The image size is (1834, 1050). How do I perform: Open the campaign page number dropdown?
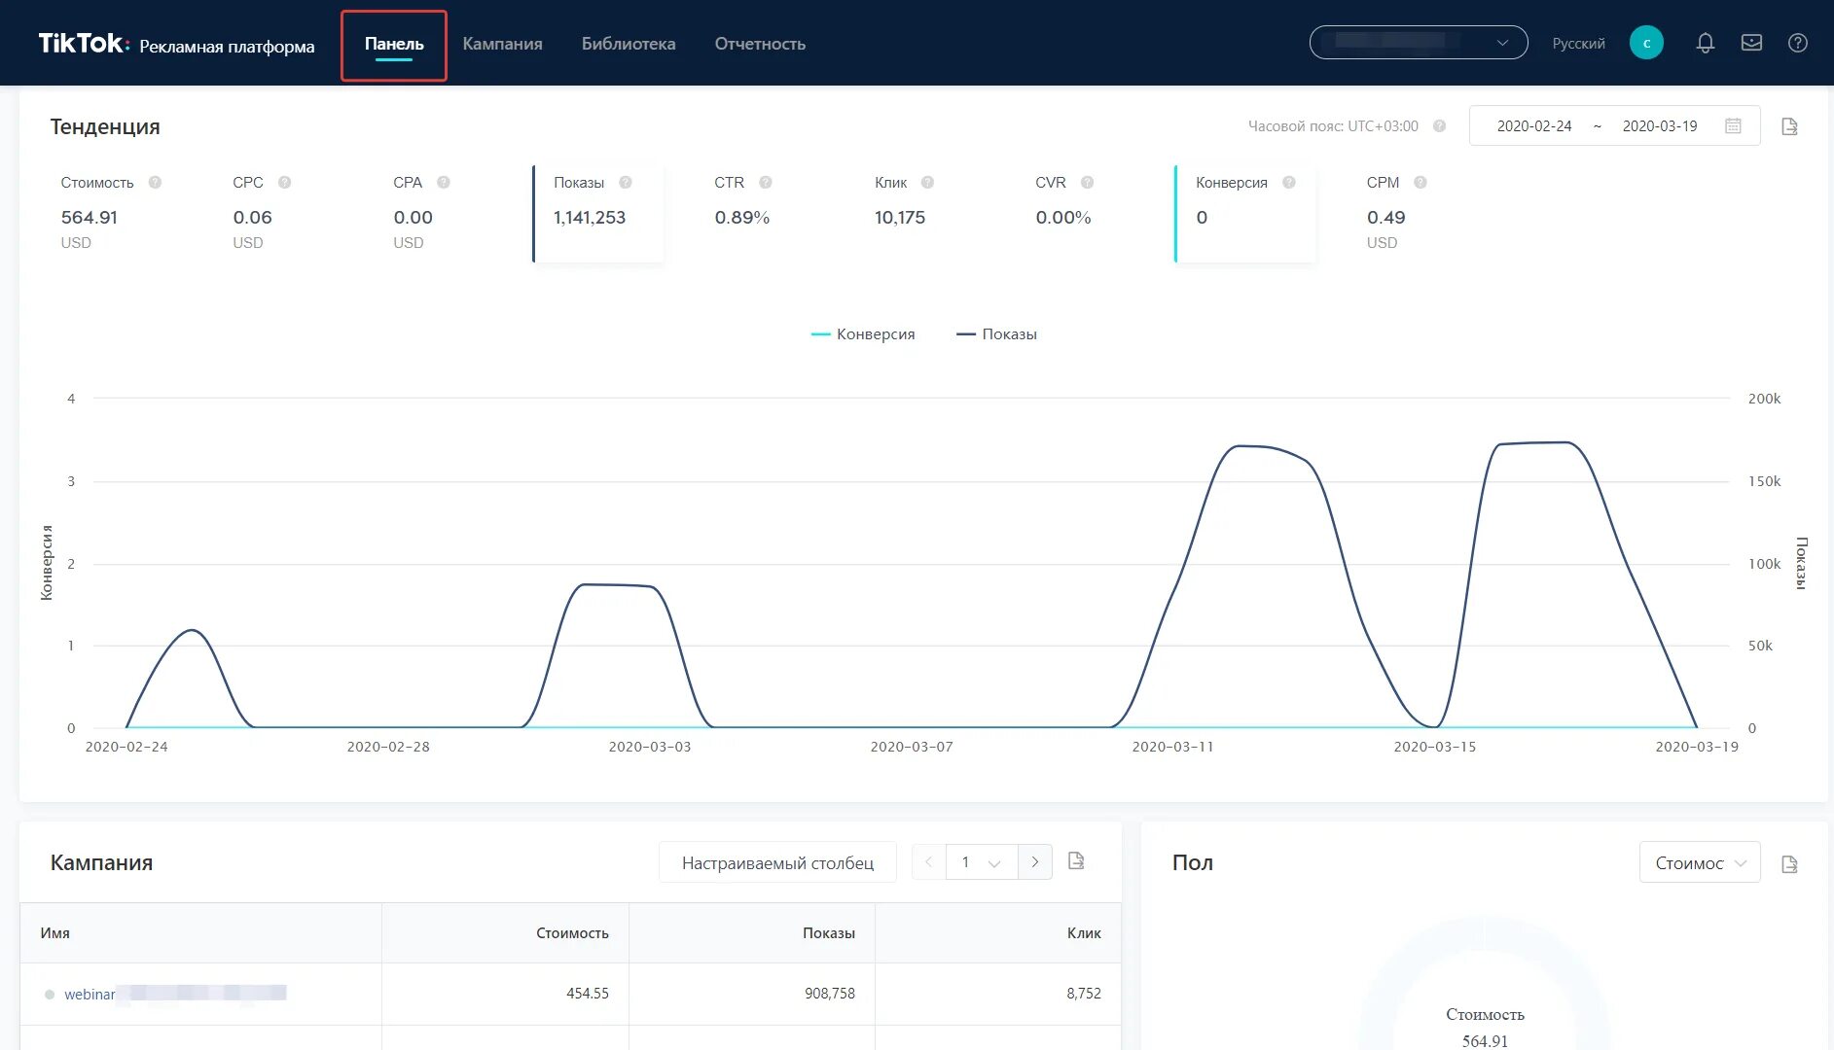982,862
